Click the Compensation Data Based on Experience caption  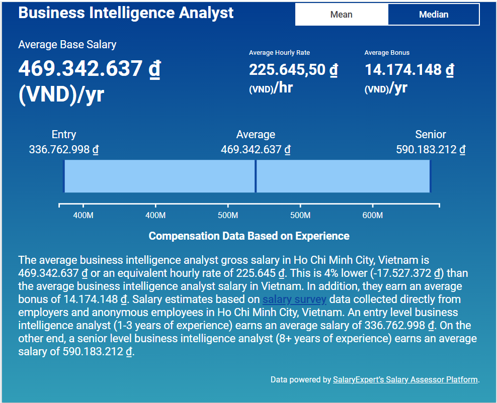(x=249, y=236)
